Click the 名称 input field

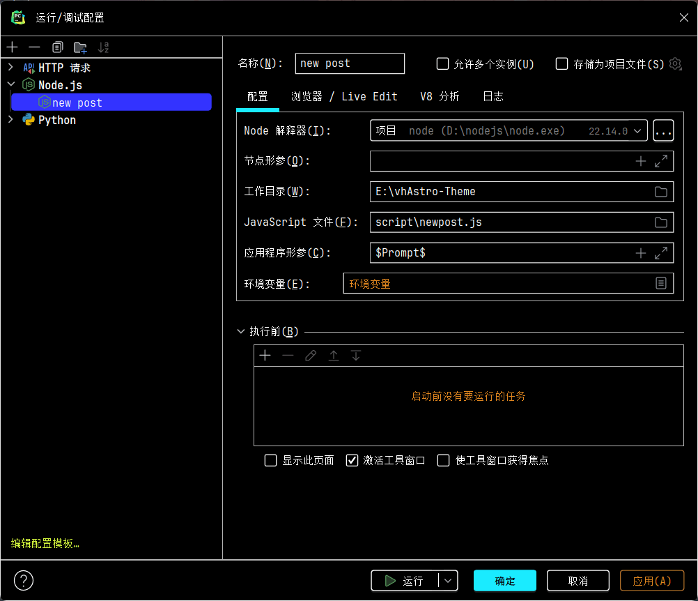[x=350, y=63]
